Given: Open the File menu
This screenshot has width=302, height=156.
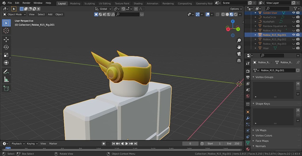Looking at the screenshot, I should click(x=10, y=3).
